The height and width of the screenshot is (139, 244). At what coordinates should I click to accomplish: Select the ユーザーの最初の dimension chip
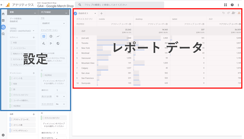coord(23,100)
